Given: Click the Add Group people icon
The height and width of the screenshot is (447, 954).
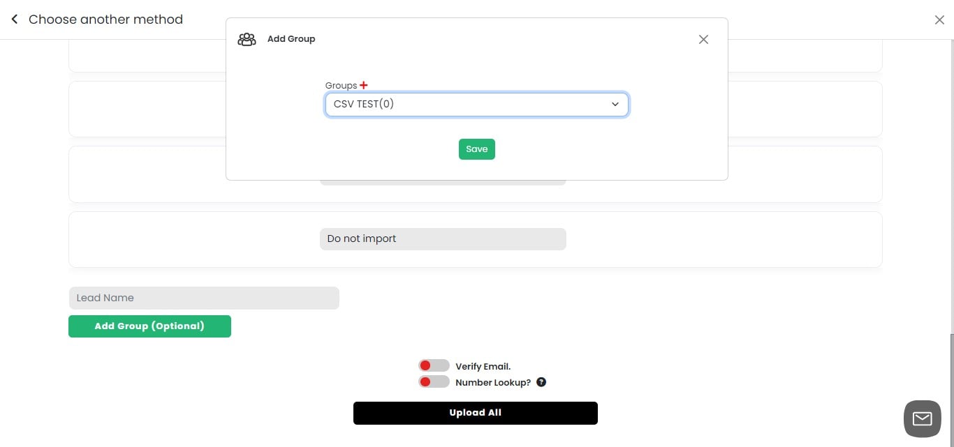Looking at the screenshot, I should click(x=247, y=39).
